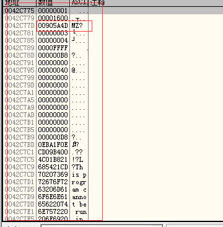This screenshot has height=227, width=223.
Task: Select address 0042C779 in the dump
Action: tap(20, 18)
